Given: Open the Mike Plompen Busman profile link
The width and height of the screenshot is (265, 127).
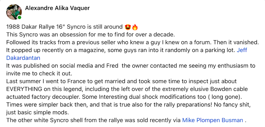Looking at the screenshot, I should (212, 120).
